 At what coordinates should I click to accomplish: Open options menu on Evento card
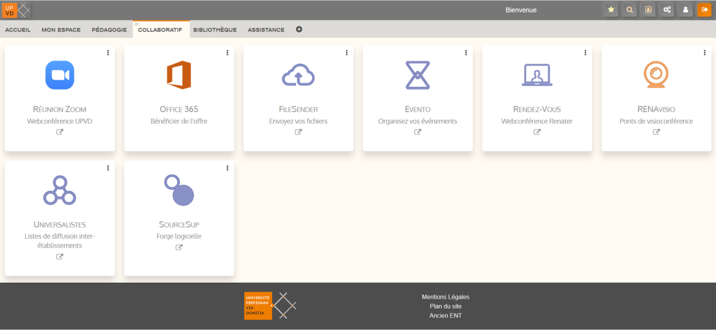coord(466,53)
